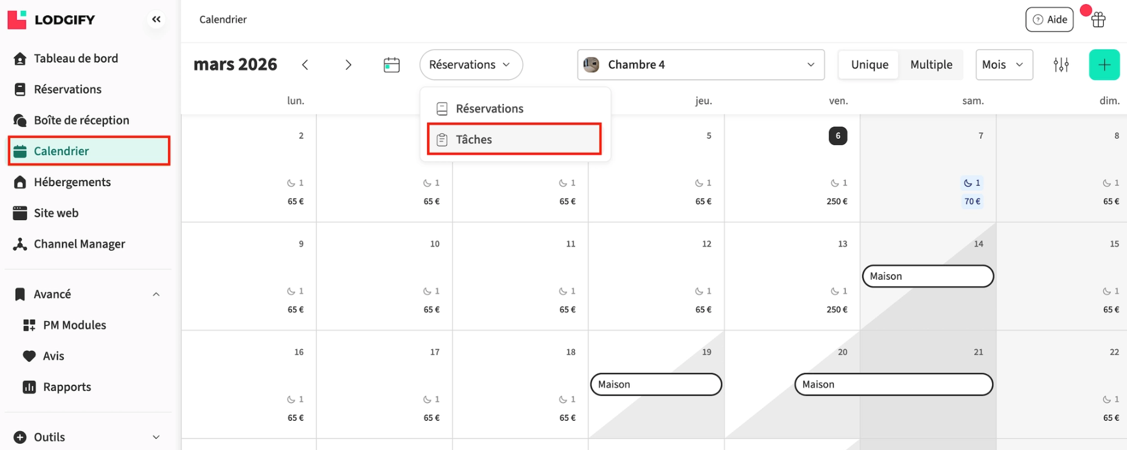Open the Mois view dropdown

1003,64
